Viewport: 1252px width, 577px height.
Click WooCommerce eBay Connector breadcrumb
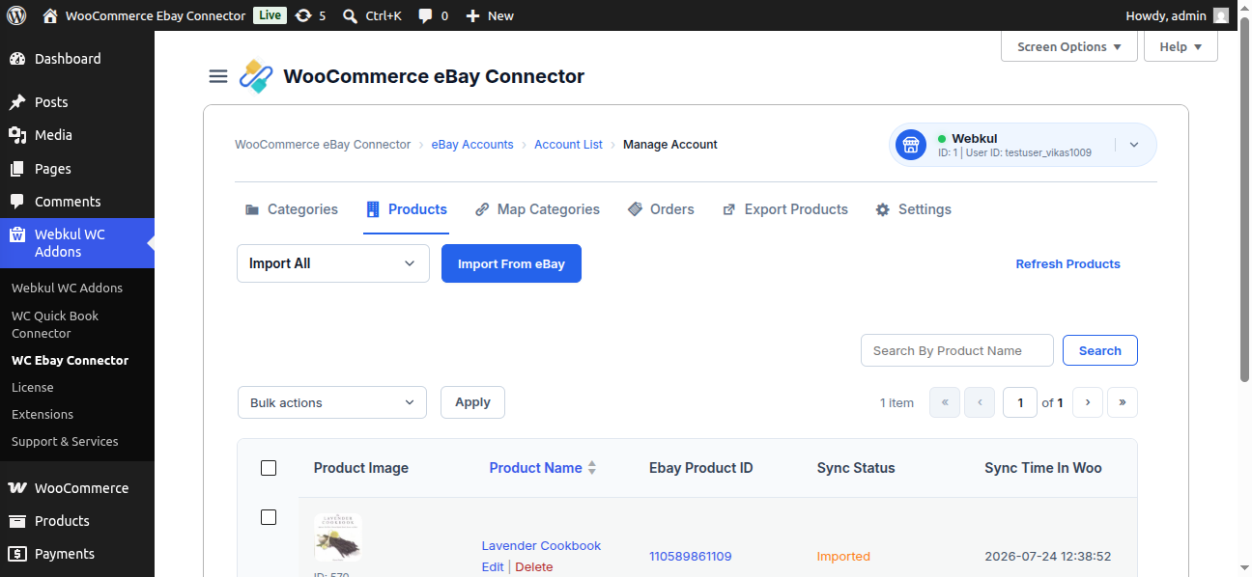point(323,145)
